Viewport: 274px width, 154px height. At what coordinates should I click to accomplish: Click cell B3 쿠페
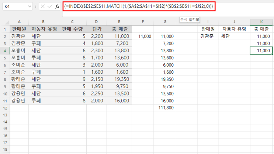[x=43, y=43]
